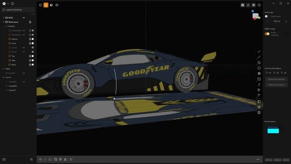The image size is (291, 164).
Task: Toggle the sidebar layout icon
Action: click(x=13, y=4)
